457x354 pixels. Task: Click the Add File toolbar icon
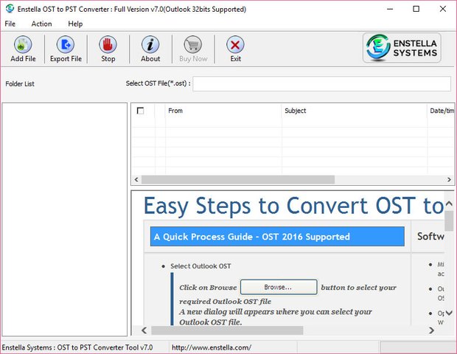pyautogui.click(x=23, y=44)
